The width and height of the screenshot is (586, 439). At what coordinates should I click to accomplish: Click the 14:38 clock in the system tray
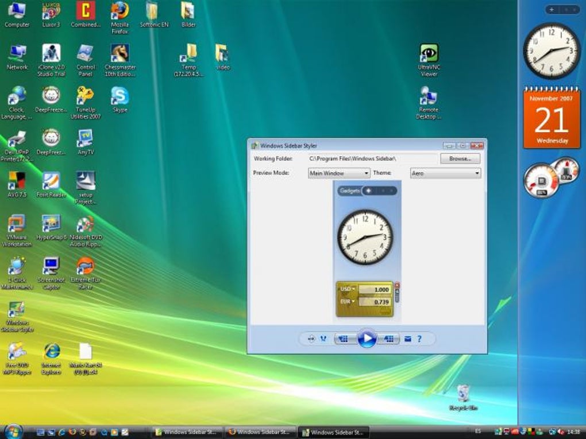click(x=574, y=432)
